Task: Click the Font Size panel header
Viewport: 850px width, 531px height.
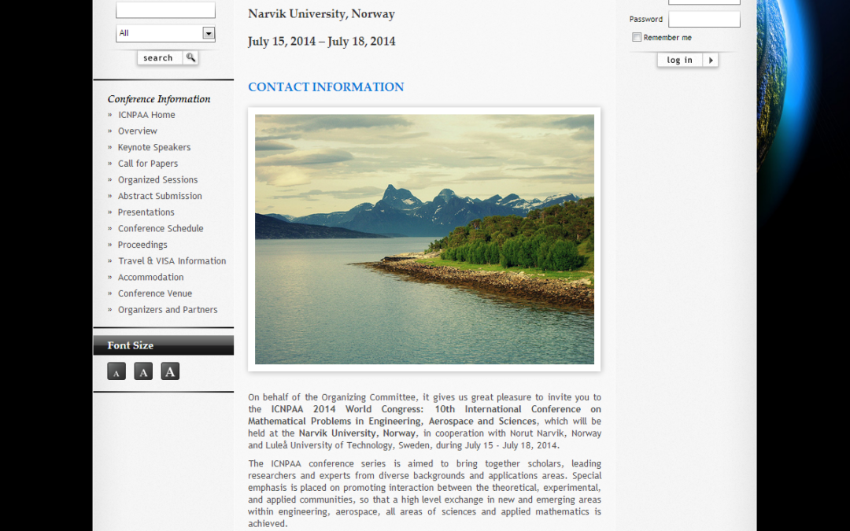Action: click(163, 345)
